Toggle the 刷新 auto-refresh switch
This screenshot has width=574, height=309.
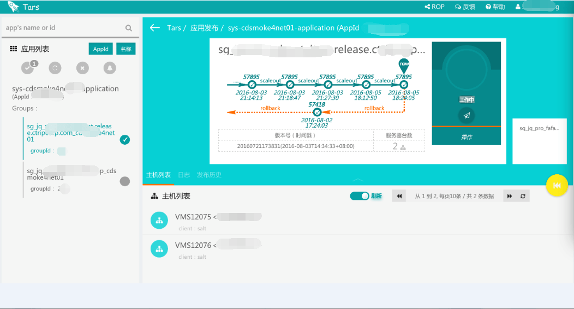click(x=360, y=196)
